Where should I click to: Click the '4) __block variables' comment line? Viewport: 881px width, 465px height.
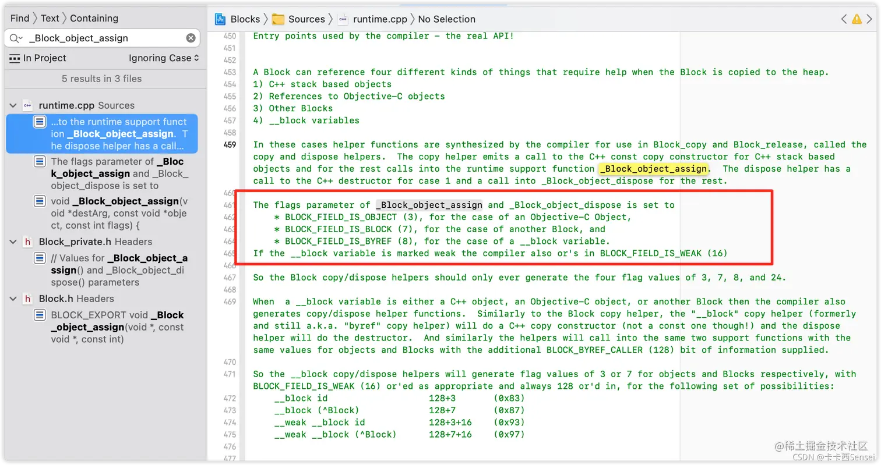(306, 120)
